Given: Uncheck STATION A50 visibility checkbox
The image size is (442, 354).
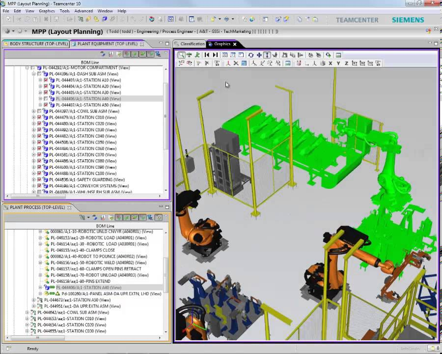Looking at the screenshot, I should (46, 105).
